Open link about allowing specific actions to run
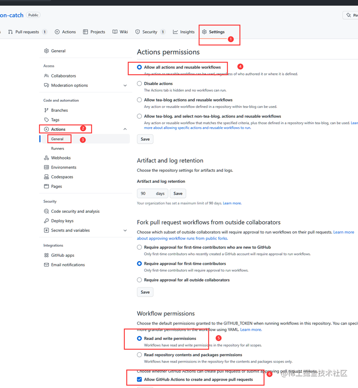The width and height of the screenshot is (358, 388). click(197, 128)
